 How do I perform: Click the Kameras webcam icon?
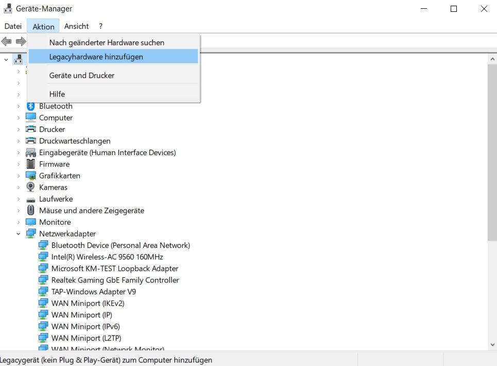coord(30,187)
